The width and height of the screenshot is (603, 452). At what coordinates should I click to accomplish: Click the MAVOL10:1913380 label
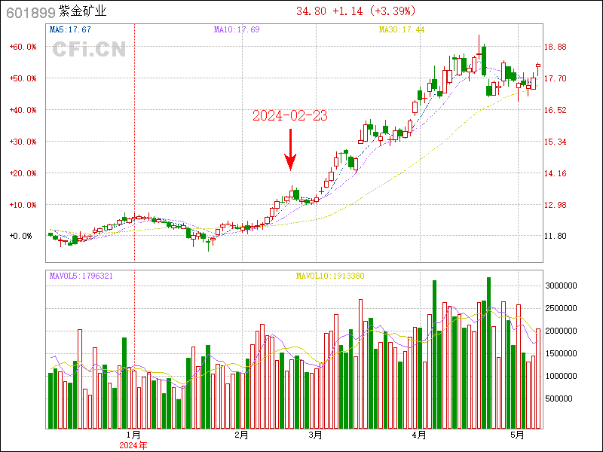[x=330, y=276]
